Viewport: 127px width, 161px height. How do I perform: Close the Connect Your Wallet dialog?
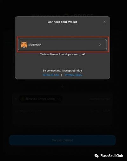(104, 22)
